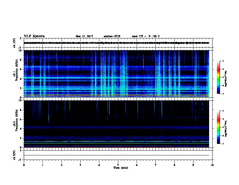Click the '-7' label on ch.2 colorbar
This screenshot has height=185, width=239.
[222, 144]
